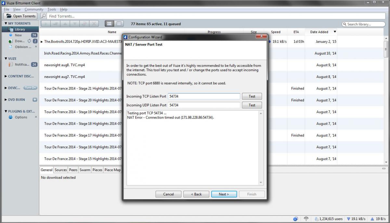Click the move-up arrow toolbar button
The image size is (390, 223).
tap(65, 24)
